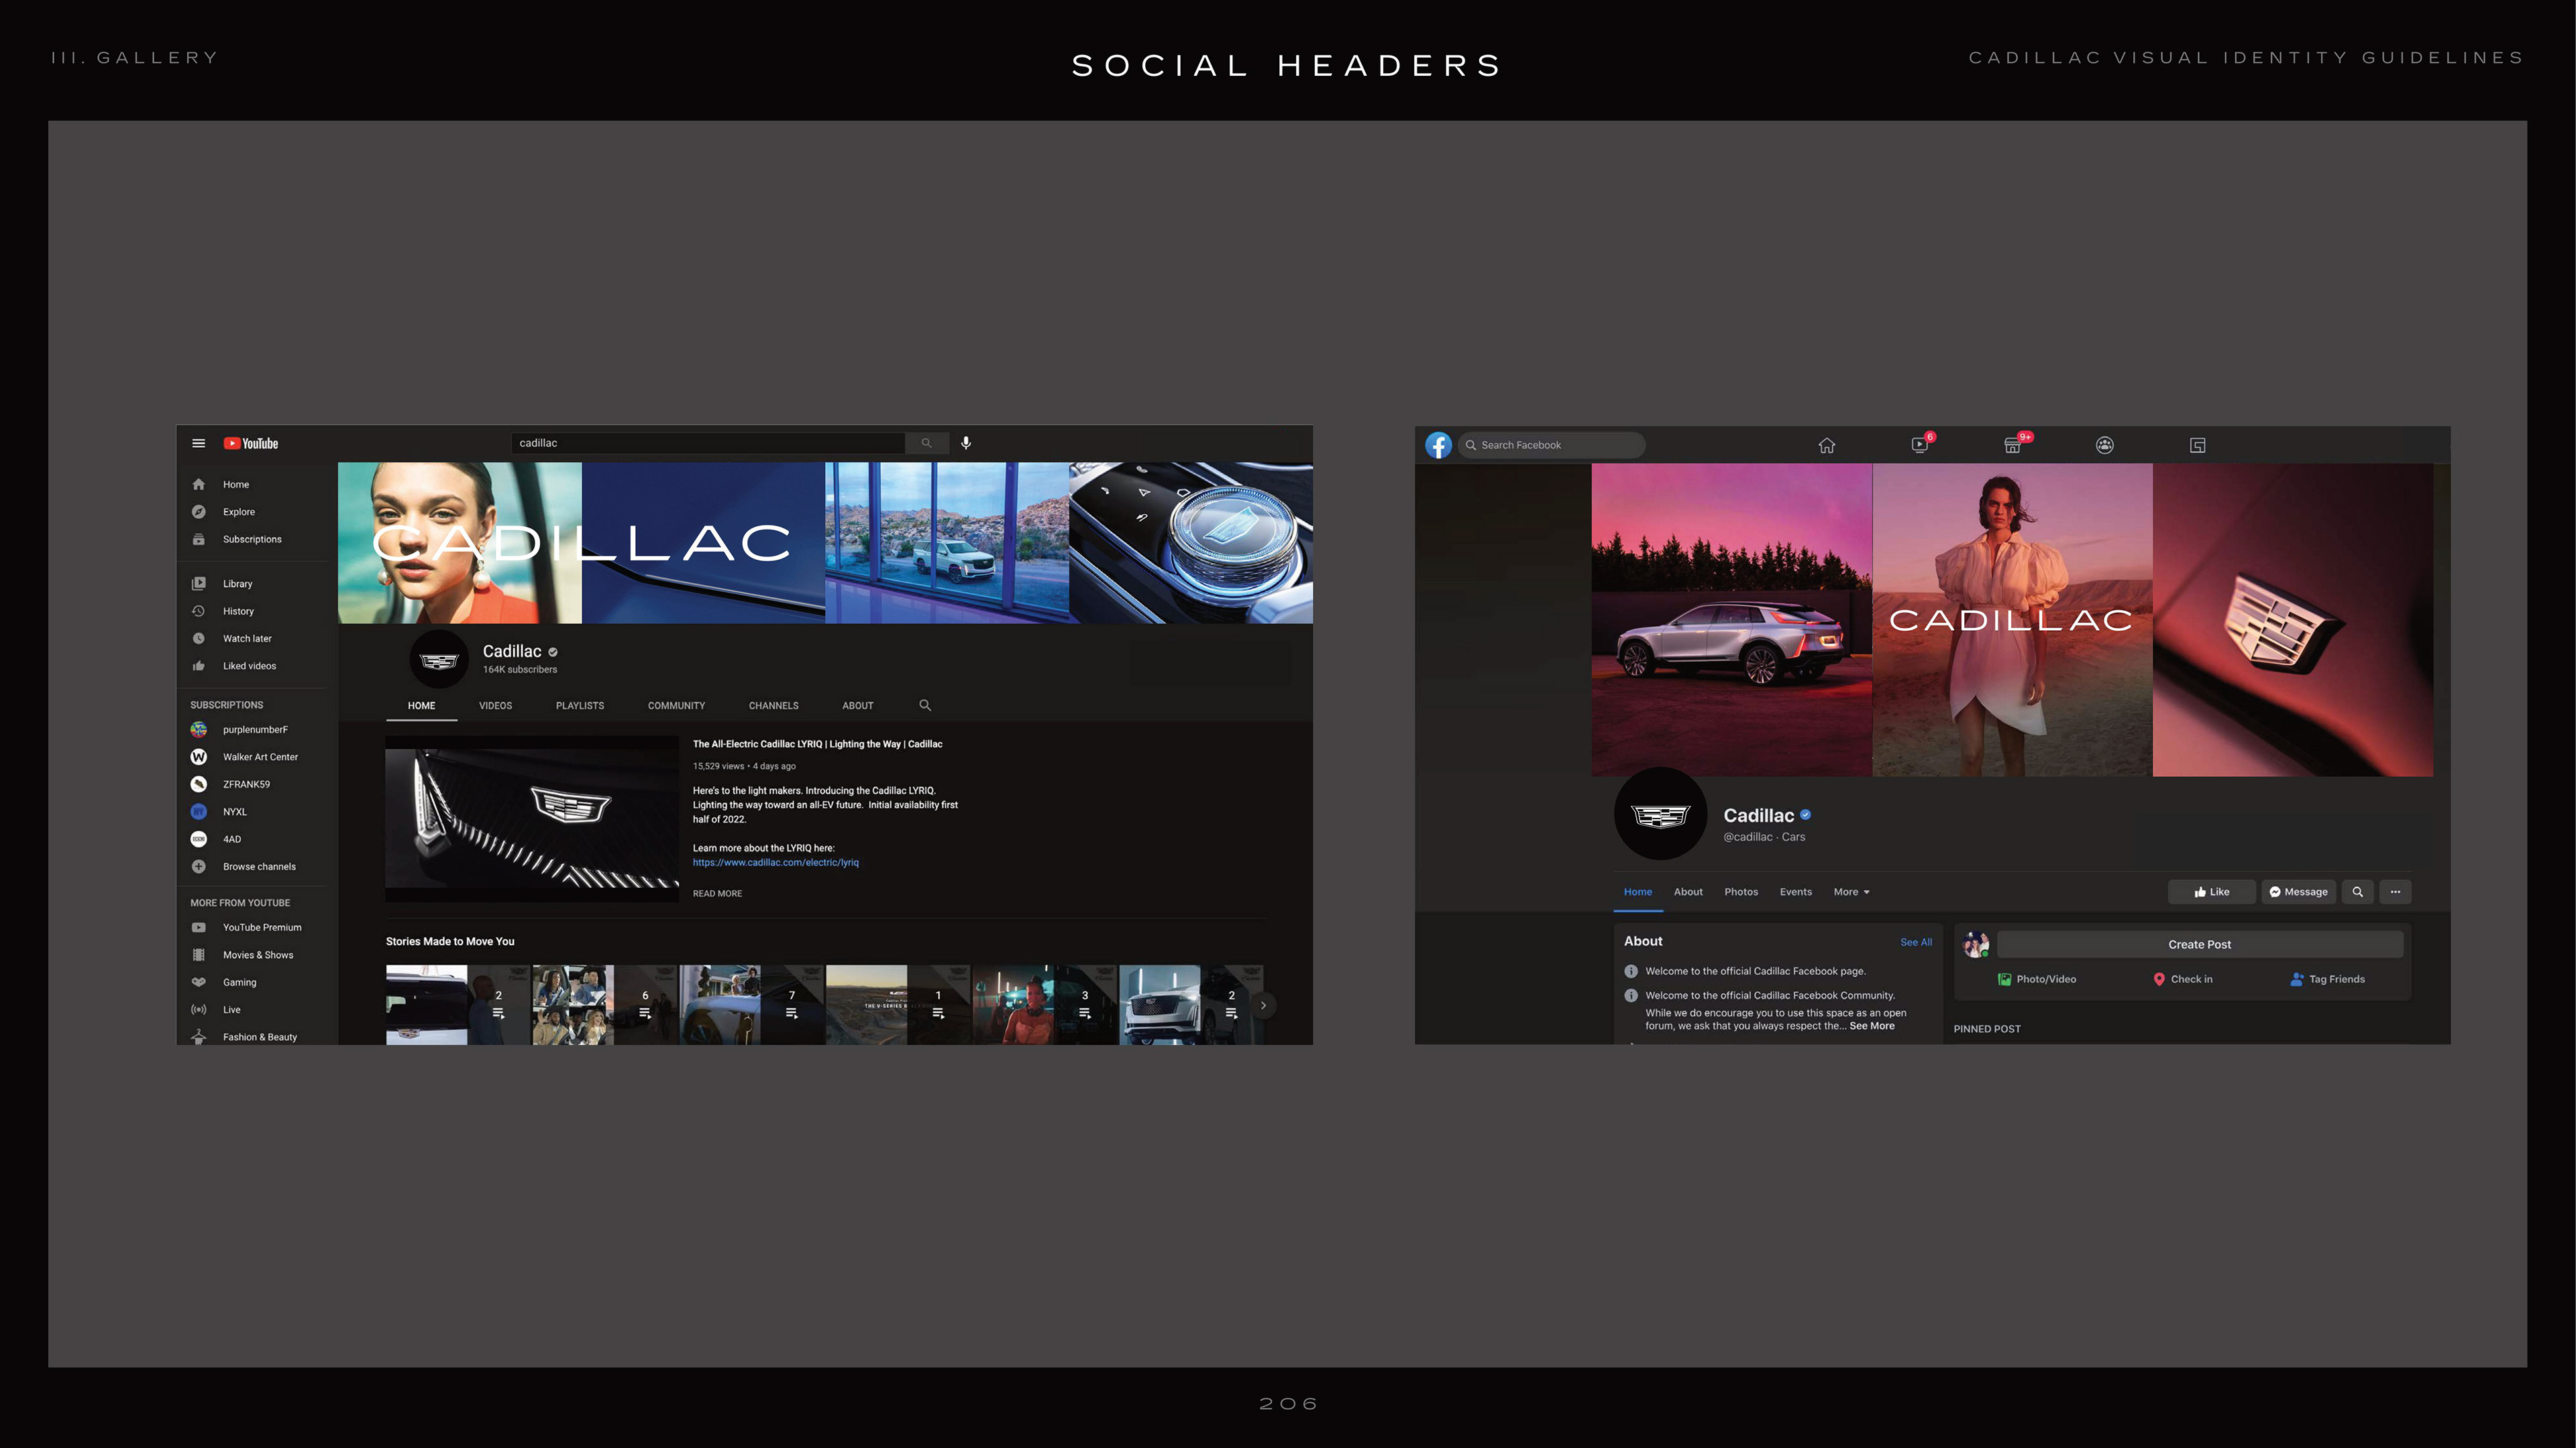Like the Cadillac Facebook page
Image resolution: width=2576 pixels, height=1448 pixels.
pyautogui.click(x=2211, y=892)
